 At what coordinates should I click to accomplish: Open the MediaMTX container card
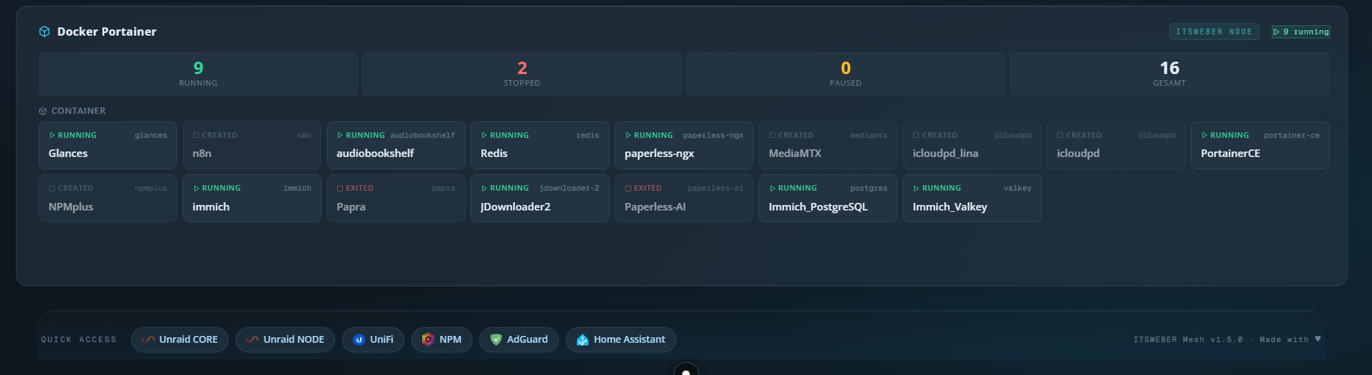pyautogui.click(x=828, y=145)
